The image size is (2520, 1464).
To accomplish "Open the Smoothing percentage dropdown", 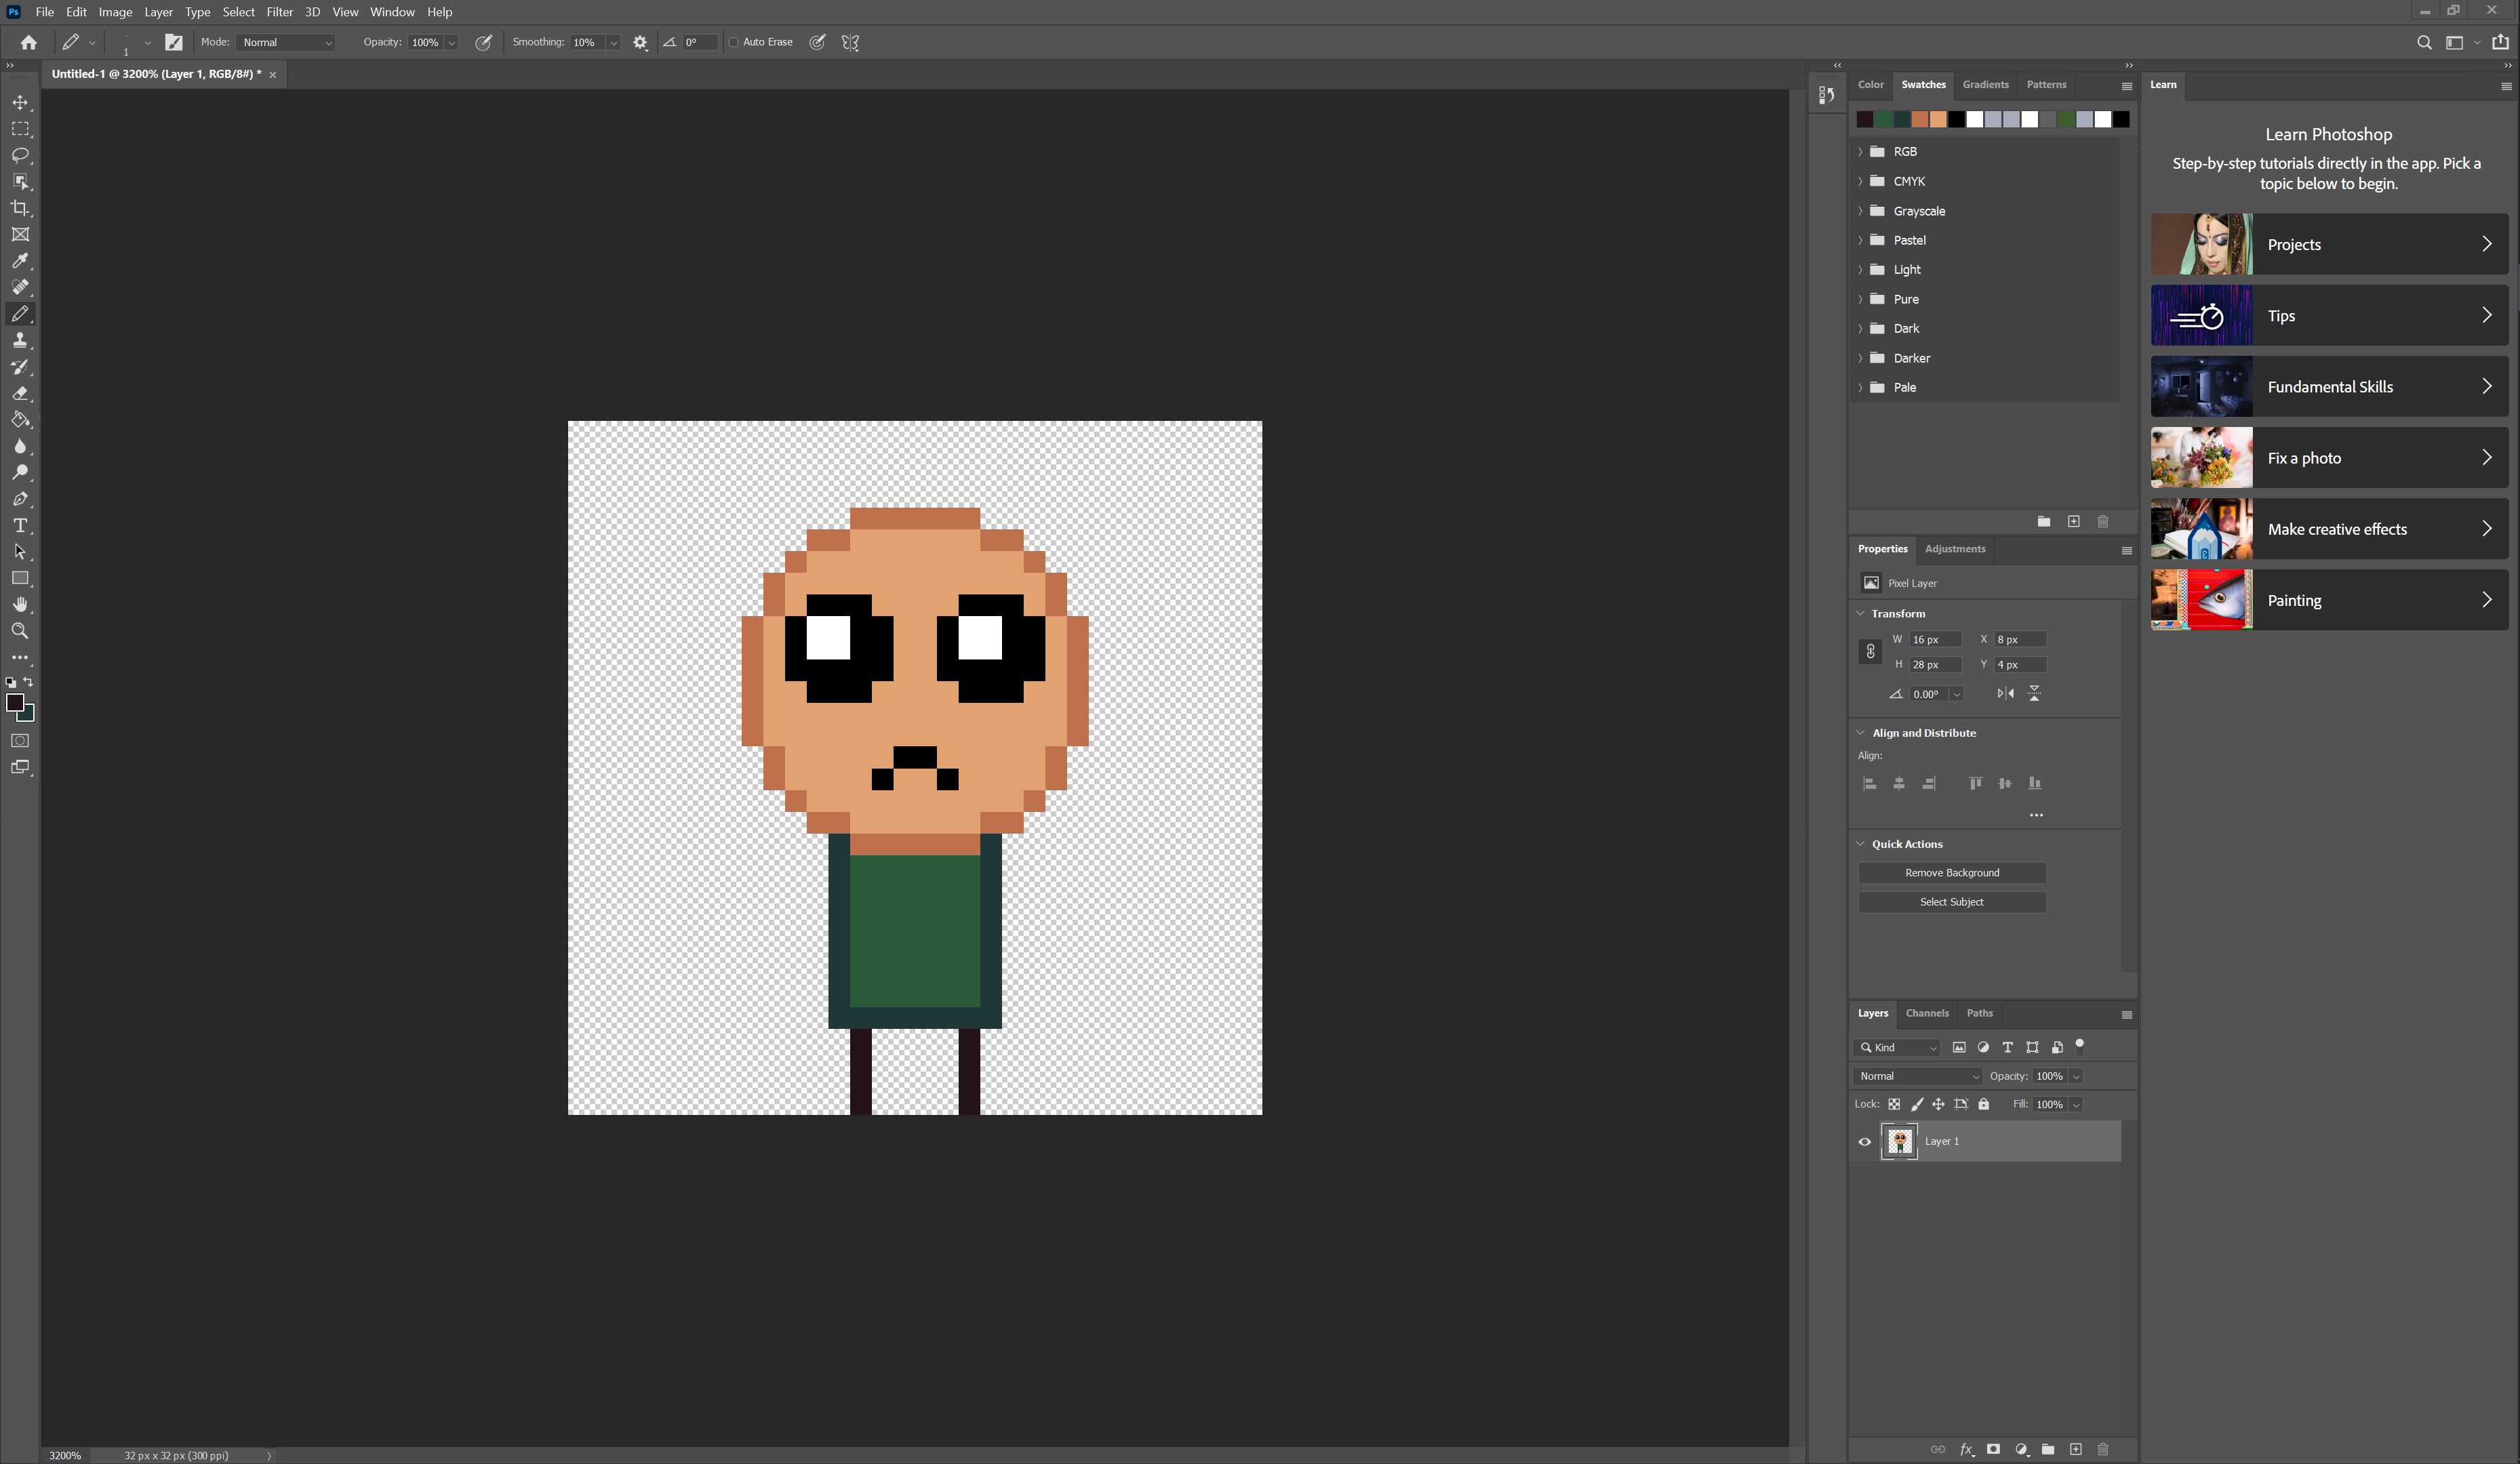I will click(x=613, y=42).
